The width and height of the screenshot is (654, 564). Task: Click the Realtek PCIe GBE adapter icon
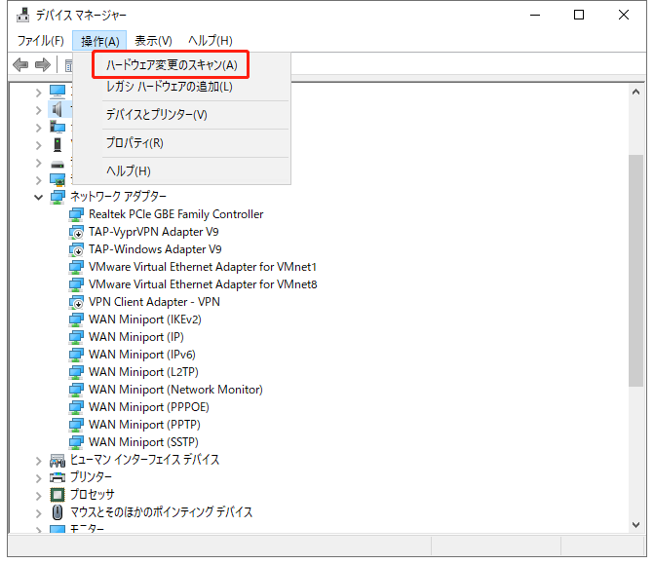pyautogui.click(x=77, y=214)
